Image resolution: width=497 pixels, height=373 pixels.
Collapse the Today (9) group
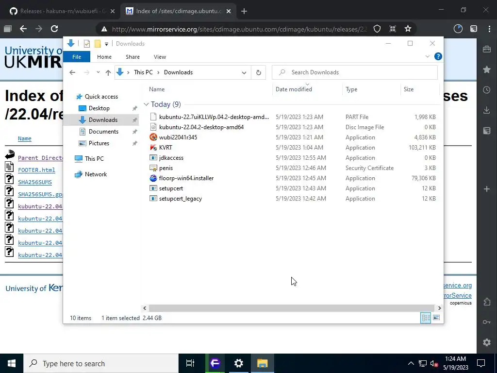tap(146, 104)
